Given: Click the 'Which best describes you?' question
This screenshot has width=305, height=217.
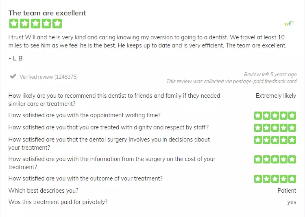Looking at the screenshot, I should 44,191.
